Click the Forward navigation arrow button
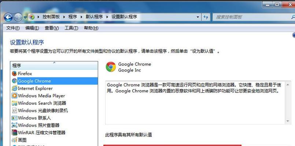The width and height of the screenshot is (295, 146). 18,17
